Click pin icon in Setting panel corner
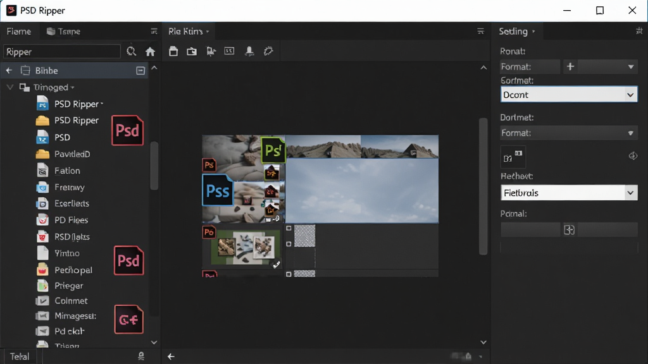 639,31
